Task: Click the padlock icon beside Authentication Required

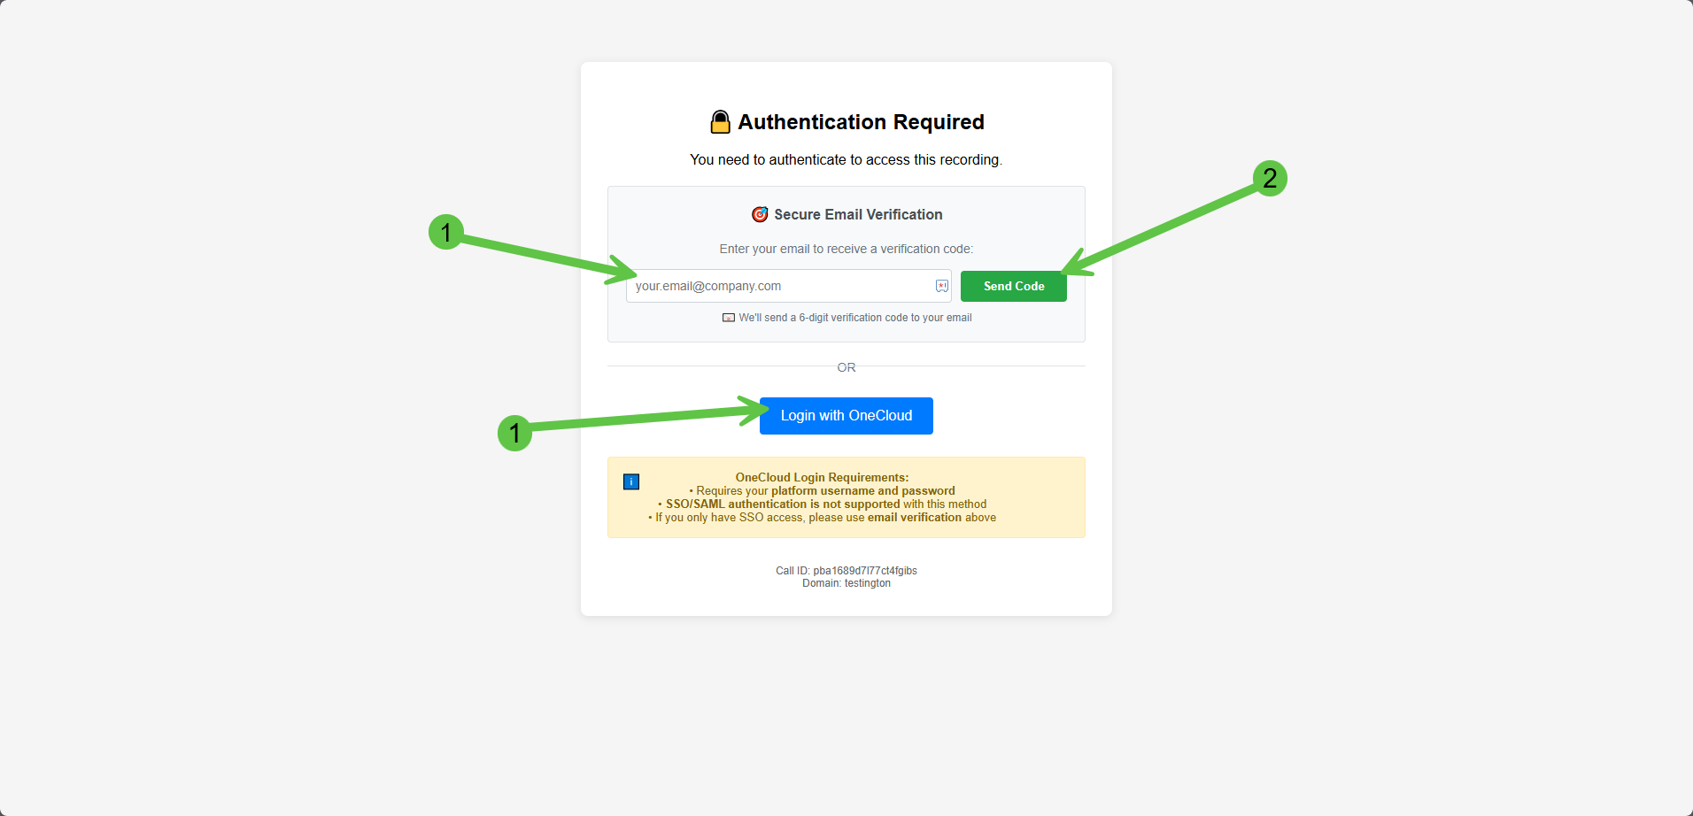Action: (x=721, y=122)
